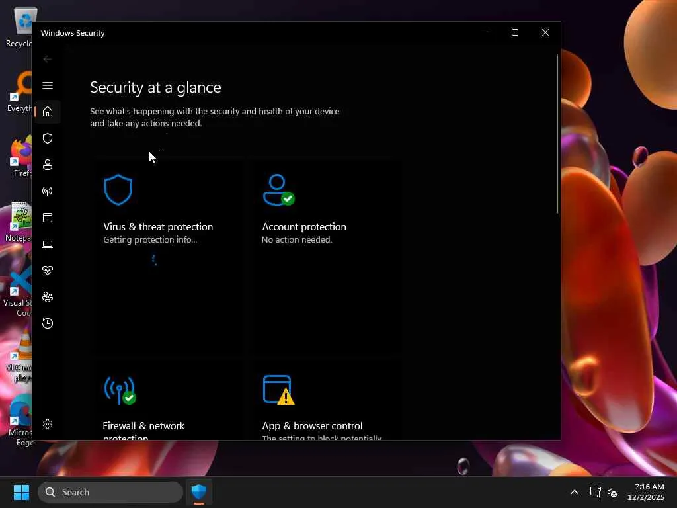Open Settings gear in Windows Security sidebar
This screenshot has height=508, width=677.
48,424
